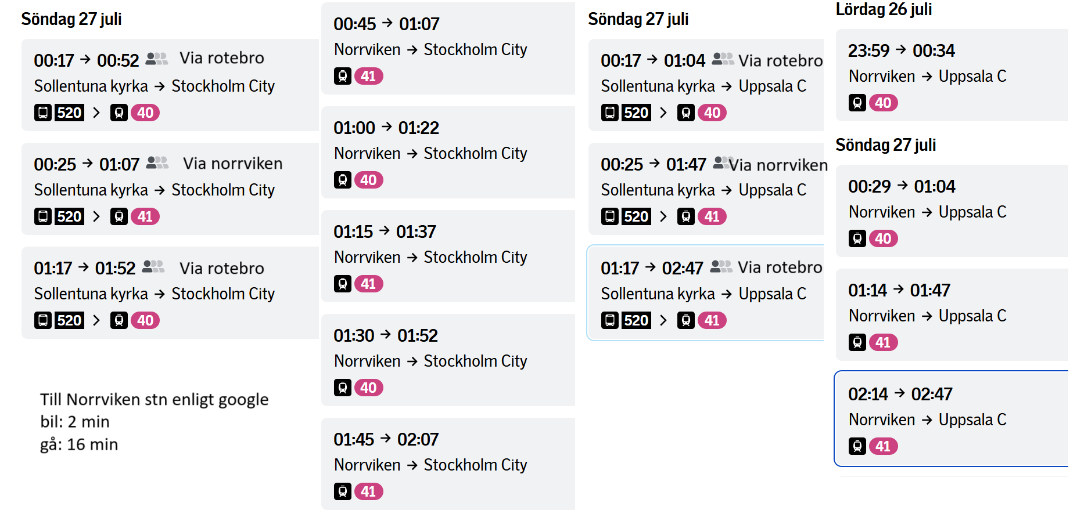Open the 01:15→01:37 Norrviken to Stockholm City trip

[448, 256]
